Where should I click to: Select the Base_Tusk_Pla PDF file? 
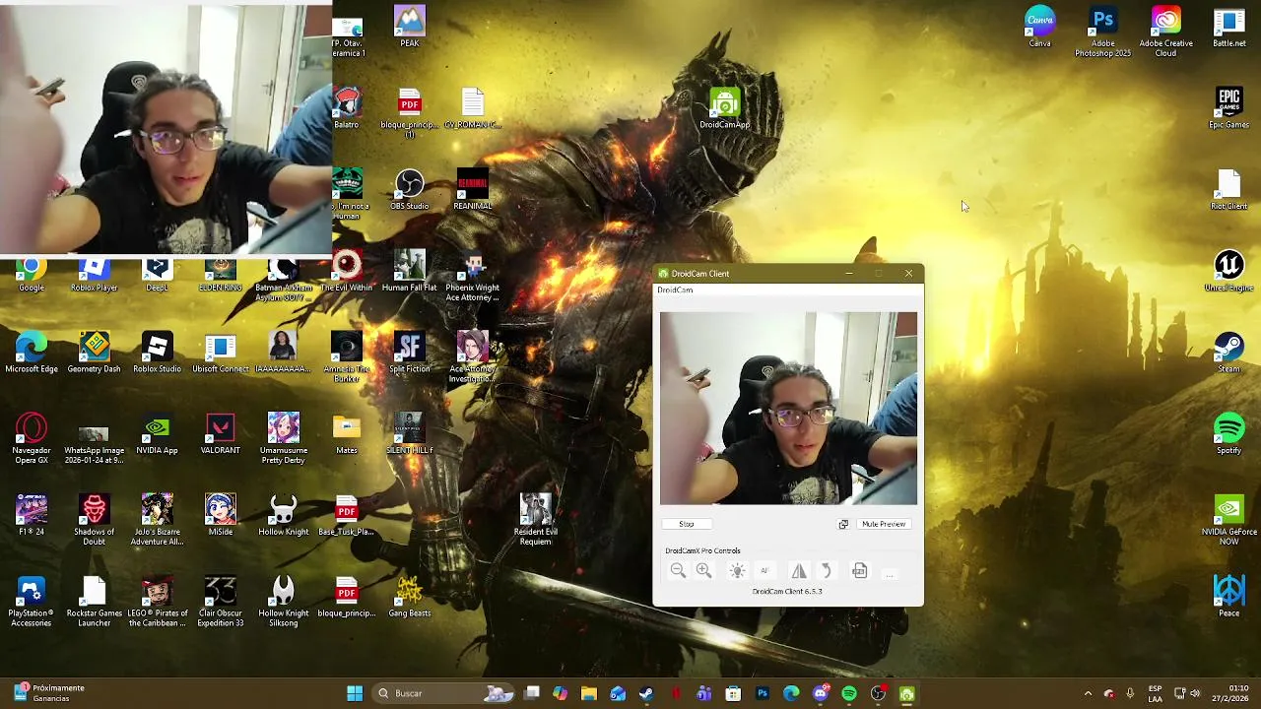point(347,515)
